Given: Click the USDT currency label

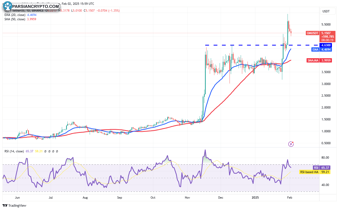Looking at the screenshot, I should coord(326,11).
